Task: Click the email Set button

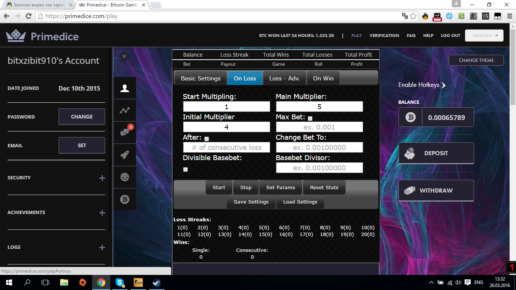Action: [82, 145]
